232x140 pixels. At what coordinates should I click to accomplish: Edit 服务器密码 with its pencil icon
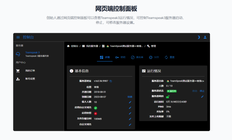click(202, 97)
